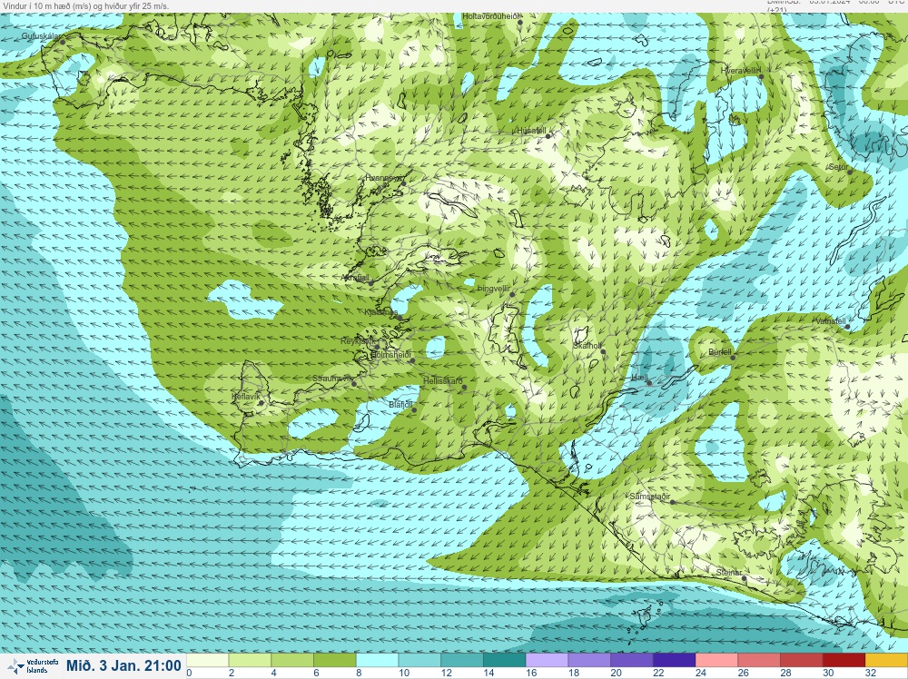
Task: Select the 30–32 m/s dark red legend swatch
Action: (844, 661)
